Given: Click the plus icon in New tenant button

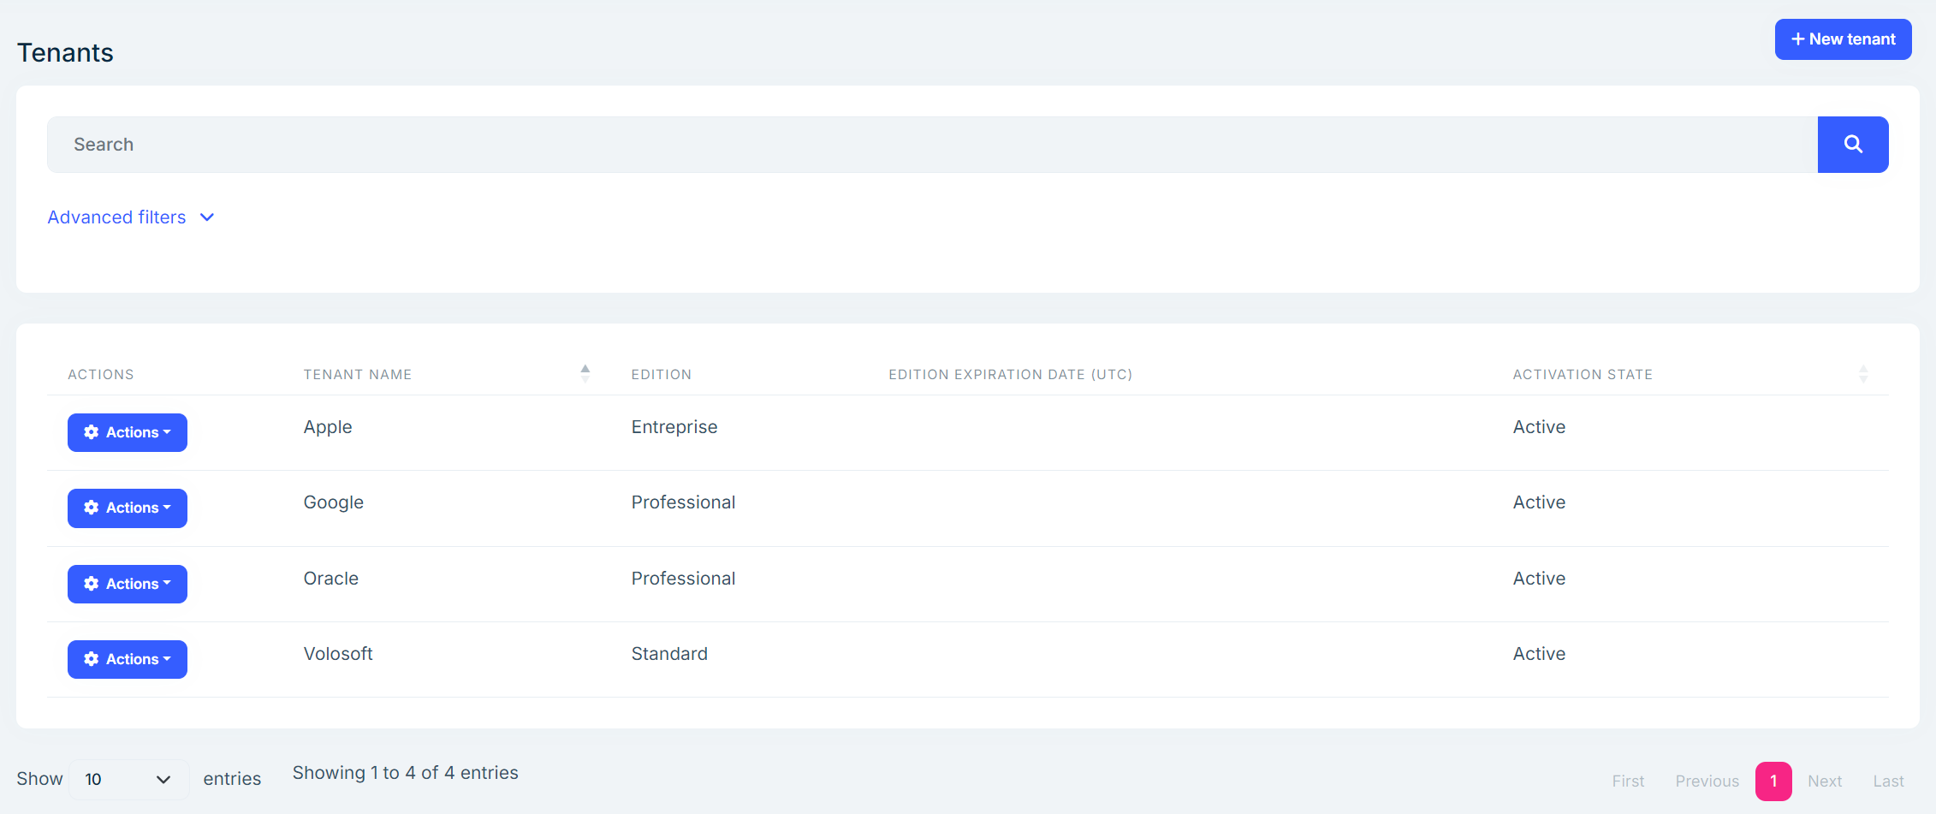Looking at the screenshot, I should coord(1798,39).
